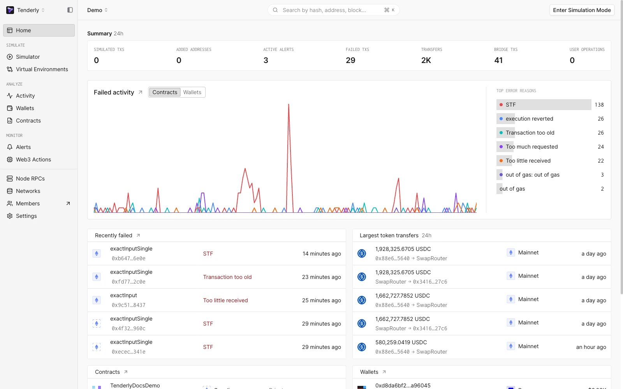Go to Virtual Environments
This screenshot has height=389, width=623.
click(x=39, y=69)
